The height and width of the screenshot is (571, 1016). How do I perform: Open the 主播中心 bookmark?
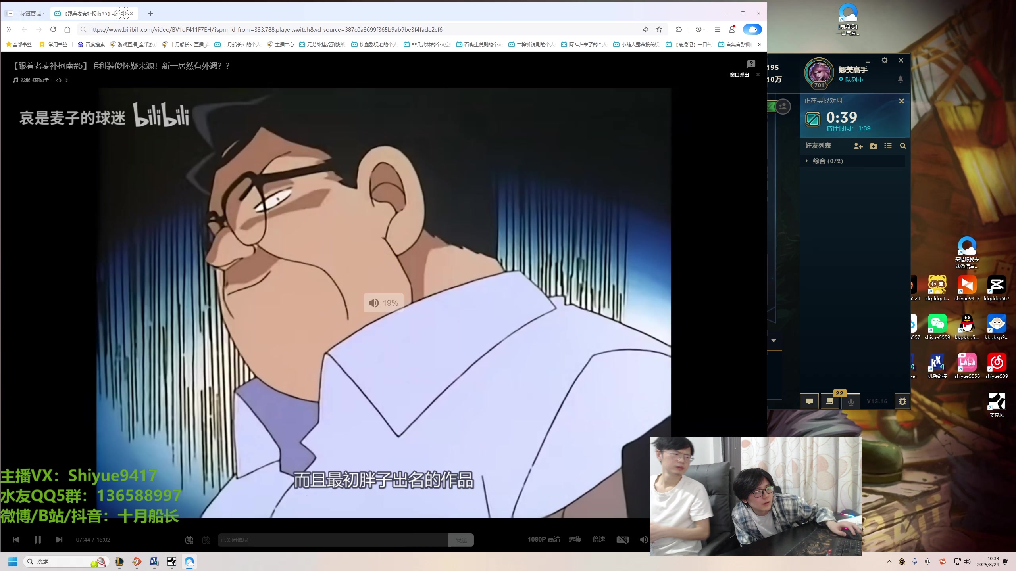point(280,44)
